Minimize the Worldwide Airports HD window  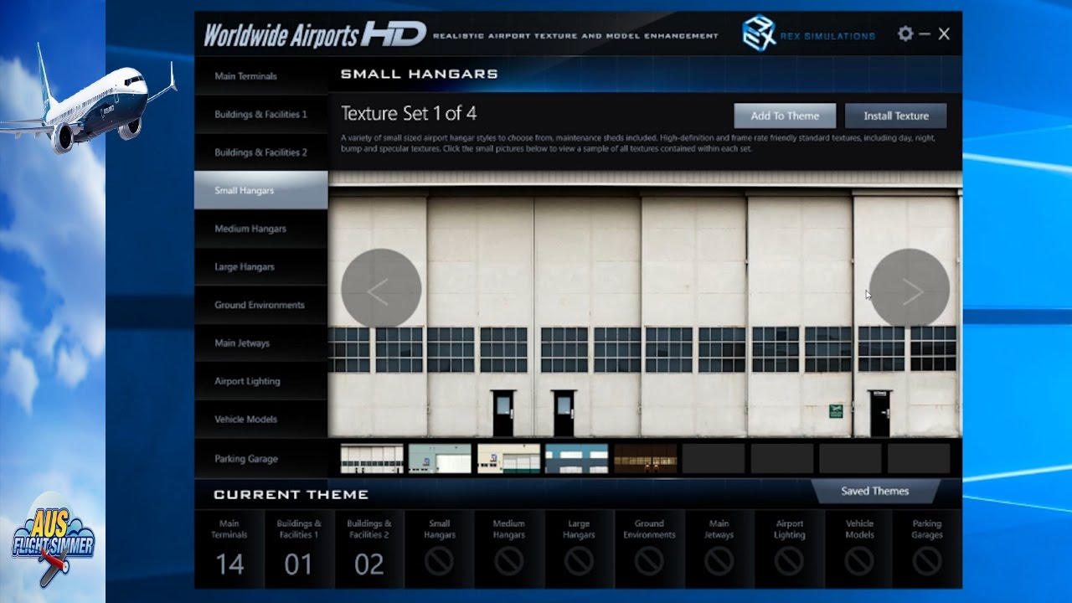[x=925, y=33]
